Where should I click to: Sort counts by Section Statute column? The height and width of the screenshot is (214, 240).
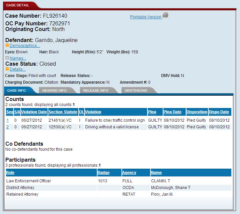pyautogui.click(x=63, y=112)
